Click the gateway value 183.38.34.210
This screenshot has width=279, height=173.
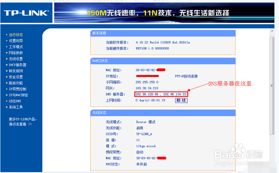pyautogui.click(x=147, y=88)
